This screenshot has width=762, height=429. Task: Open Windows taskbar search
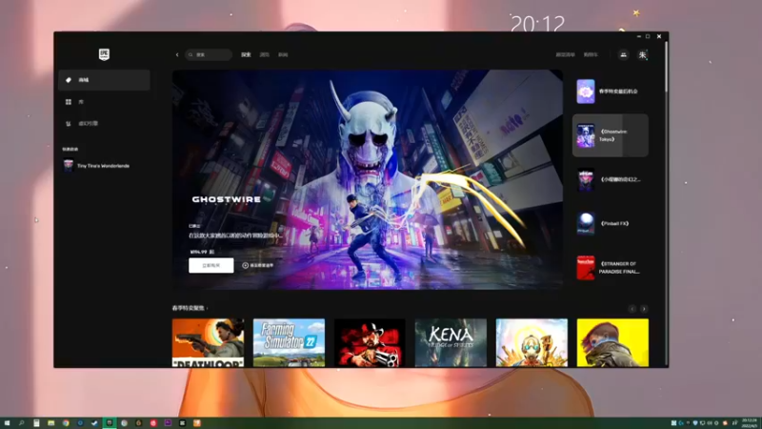coord(21,423)
